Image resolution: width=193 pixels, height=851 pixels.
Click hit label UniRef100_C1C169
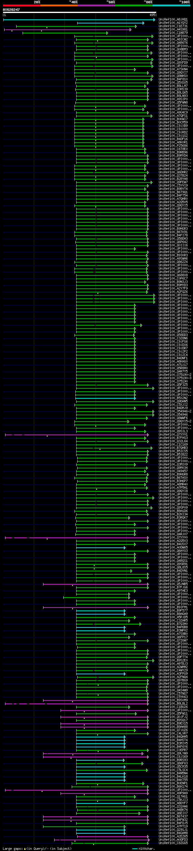coord(173,445)
